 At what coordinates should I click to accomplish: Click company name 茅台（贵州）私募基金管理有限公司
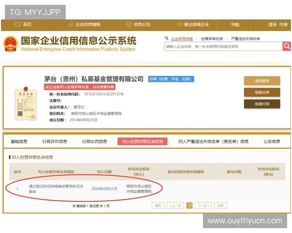point(93,79)
